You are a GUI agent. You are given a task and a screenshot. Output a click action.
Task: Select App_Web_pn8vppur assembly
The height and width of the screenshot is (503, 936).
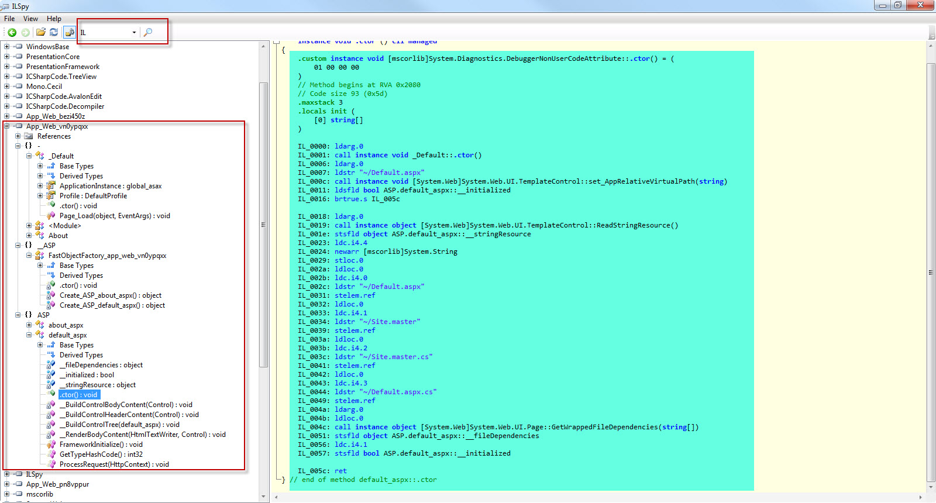57,484
